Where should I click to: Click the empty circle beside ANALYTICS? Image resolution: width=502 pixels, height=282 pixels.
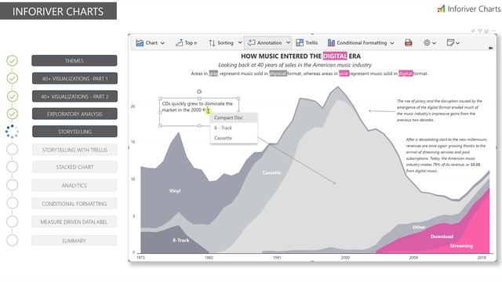tap(13, 185)
